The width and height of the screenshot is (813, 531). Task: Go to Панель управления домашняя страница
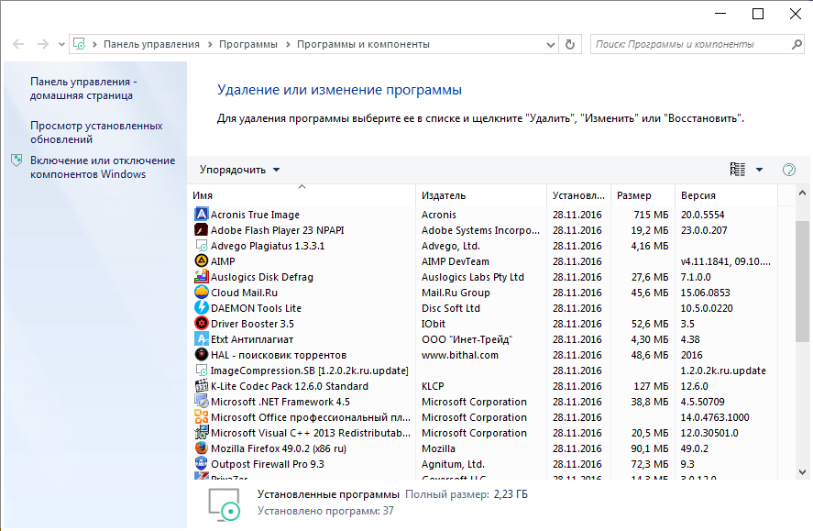tap(82, 88)
